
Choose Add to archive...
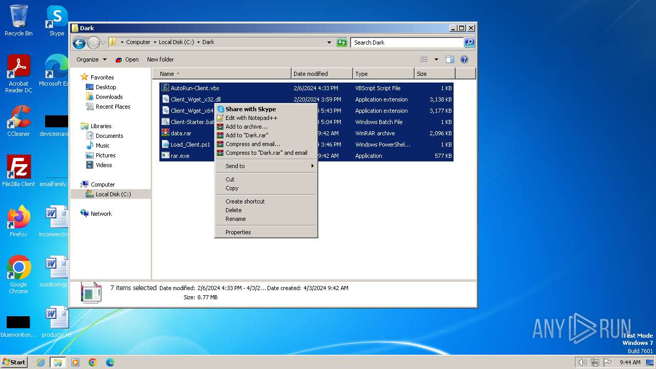[266, 127]
